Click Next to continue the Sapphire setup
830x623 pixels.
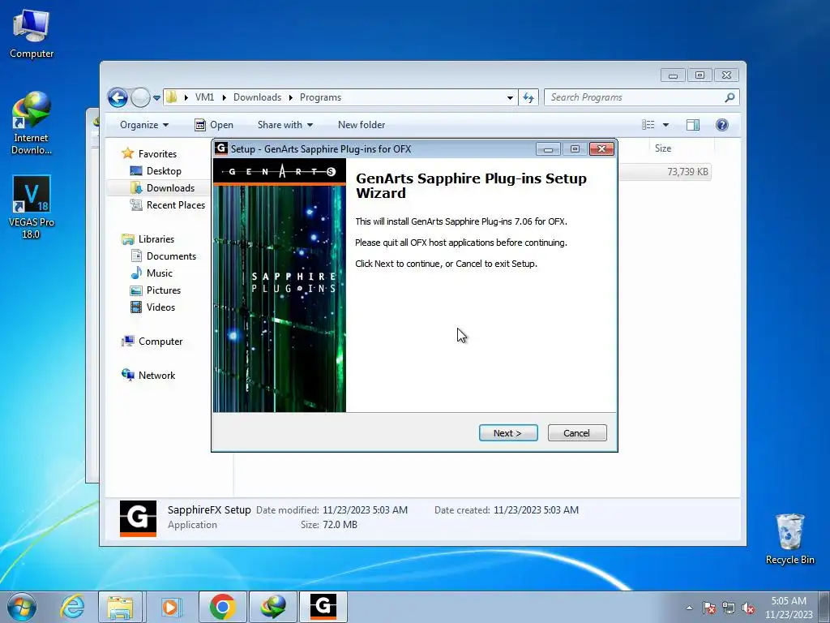(508, 433)
